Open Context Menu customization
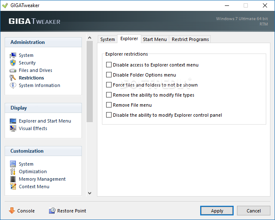The width and height of the screenshot is (275, 220). click(34, 187)
